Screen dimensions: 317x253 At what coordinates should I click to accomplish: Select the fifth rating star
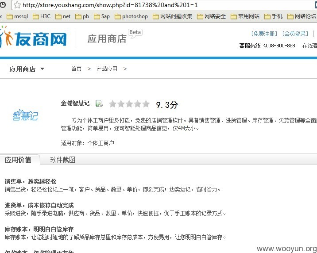[146, 104]
